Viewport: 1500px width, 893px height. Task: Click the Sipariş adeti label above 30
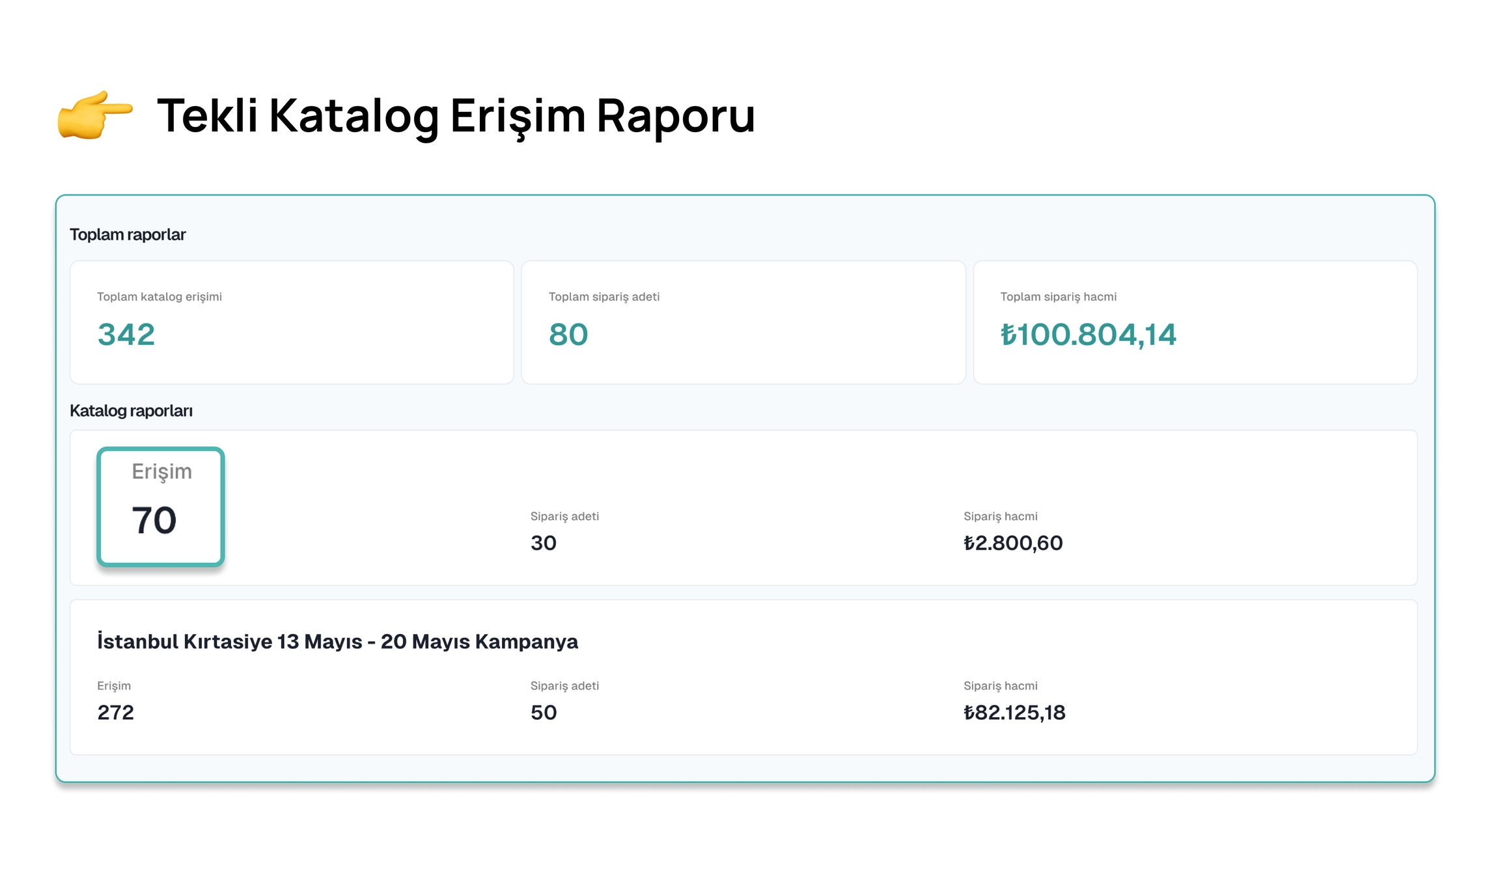[564, 516]
